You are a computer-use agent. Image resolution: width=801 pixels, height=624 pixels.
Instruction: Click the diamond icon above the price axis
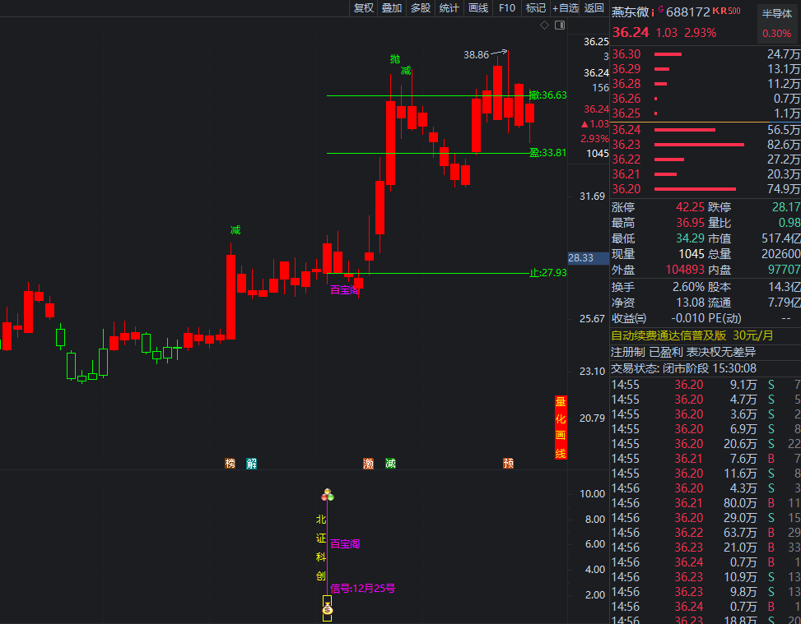[x=544, y=25]
